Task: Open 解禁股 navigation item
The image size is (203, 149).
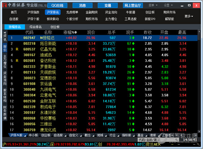Action: [170, 19]
